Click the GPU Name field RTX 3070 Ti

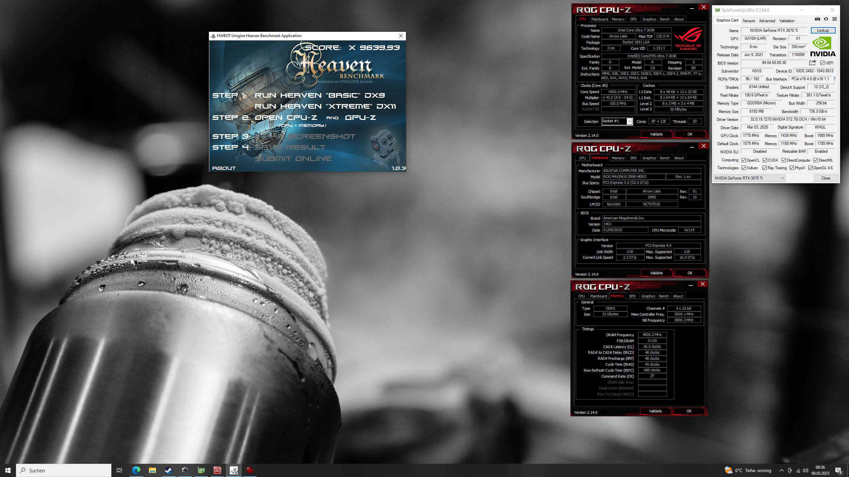coord(774,30)
